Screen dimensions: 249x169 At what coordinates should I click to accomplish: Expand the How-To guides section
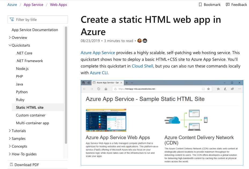(x=10, y=154)
